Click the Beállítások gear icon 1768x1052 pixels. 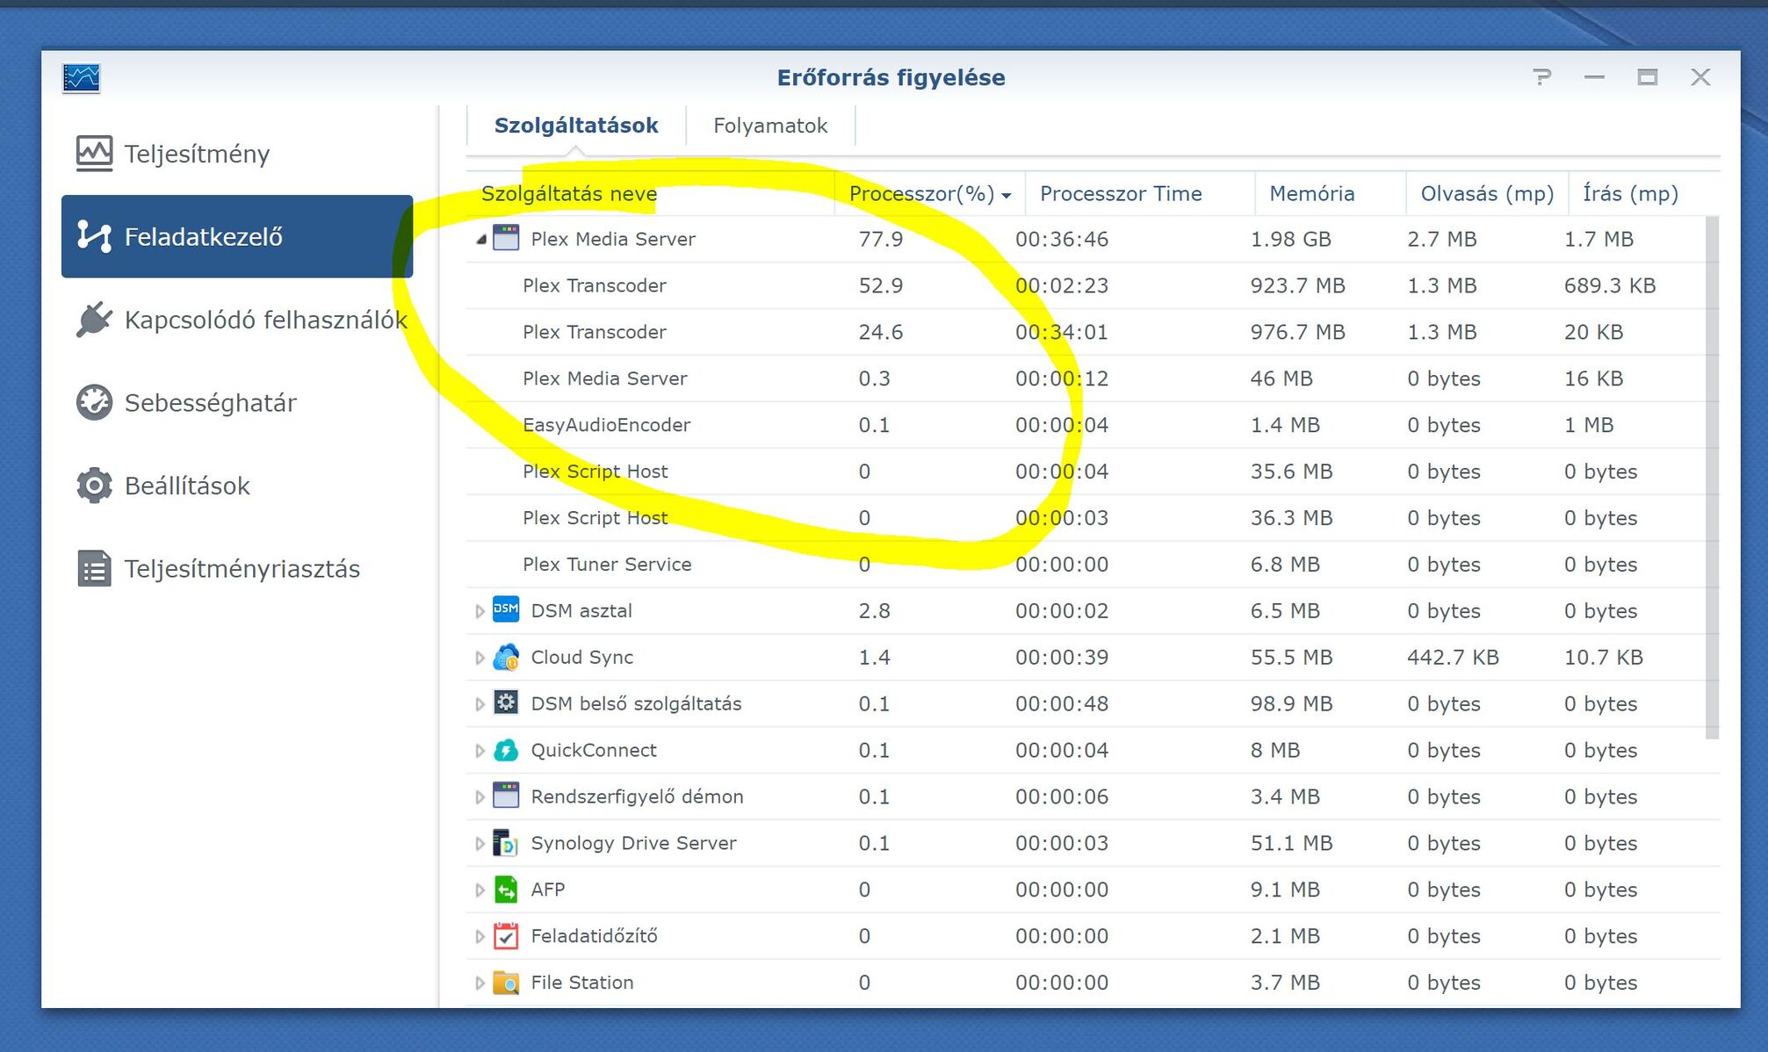94,486
